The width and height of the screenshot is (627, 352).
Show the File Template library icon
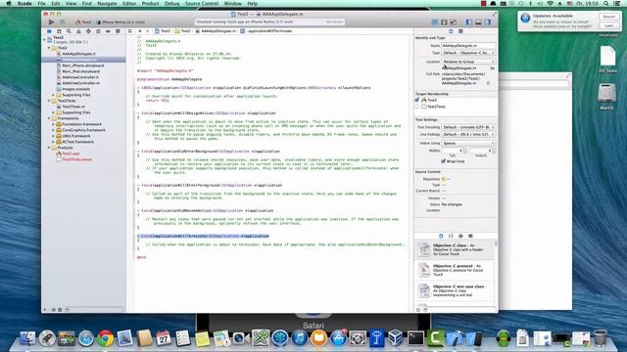click(x=441, y=236)
